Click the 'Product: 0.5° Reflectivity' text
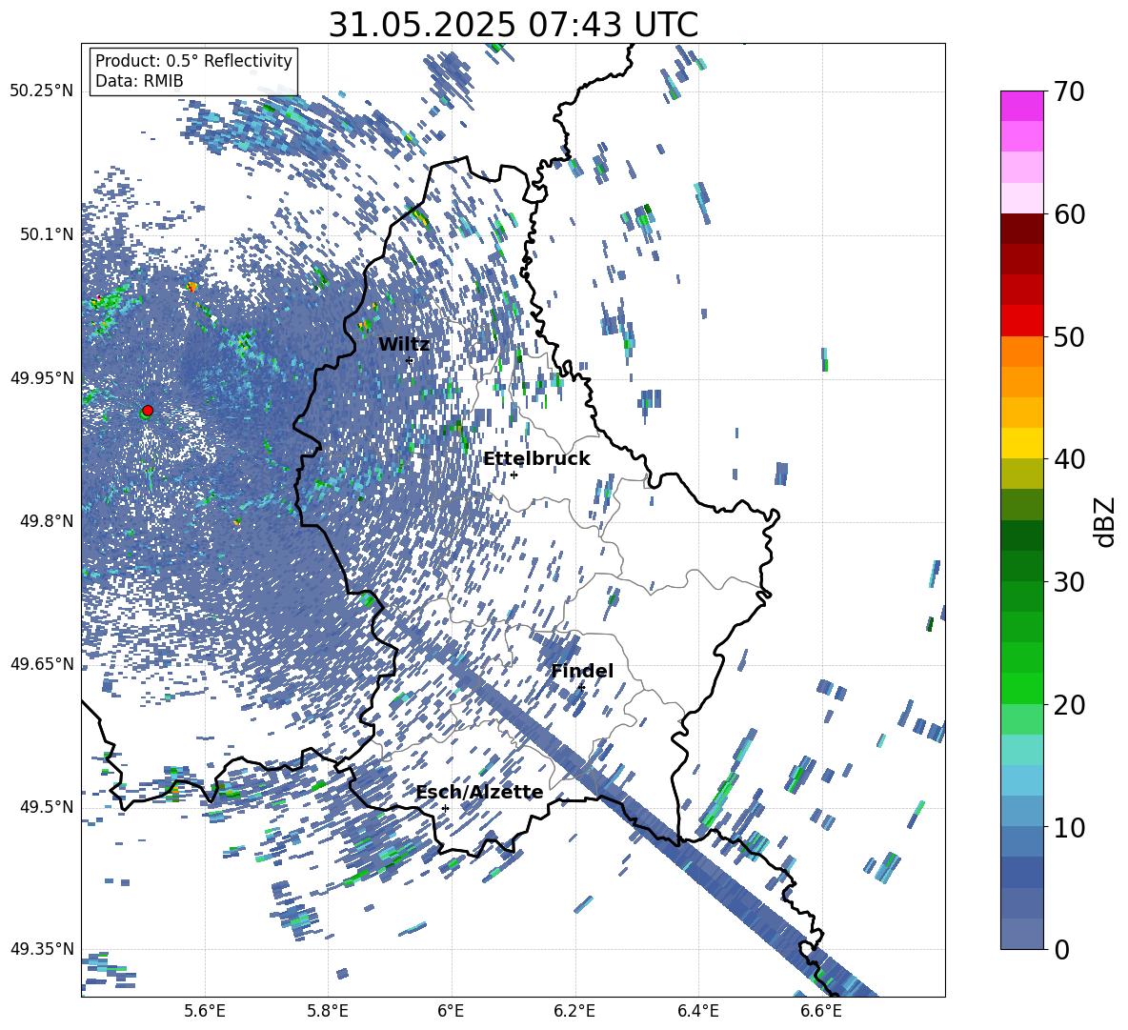1128x1030 pixels. click(x=193, y=60)
